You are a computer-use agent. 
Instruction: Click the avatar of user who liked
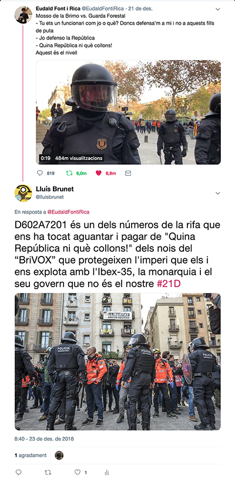coord(59,455)
